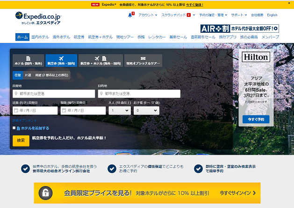Open the お子様 children count dropdown
Screen dimensions: 294x208
146,110
